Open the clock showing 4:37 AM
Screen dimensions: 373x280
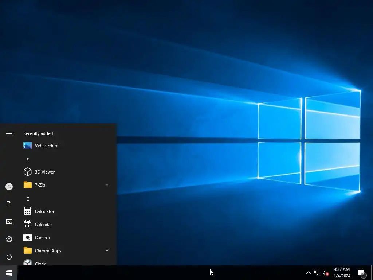click(342, 273)
